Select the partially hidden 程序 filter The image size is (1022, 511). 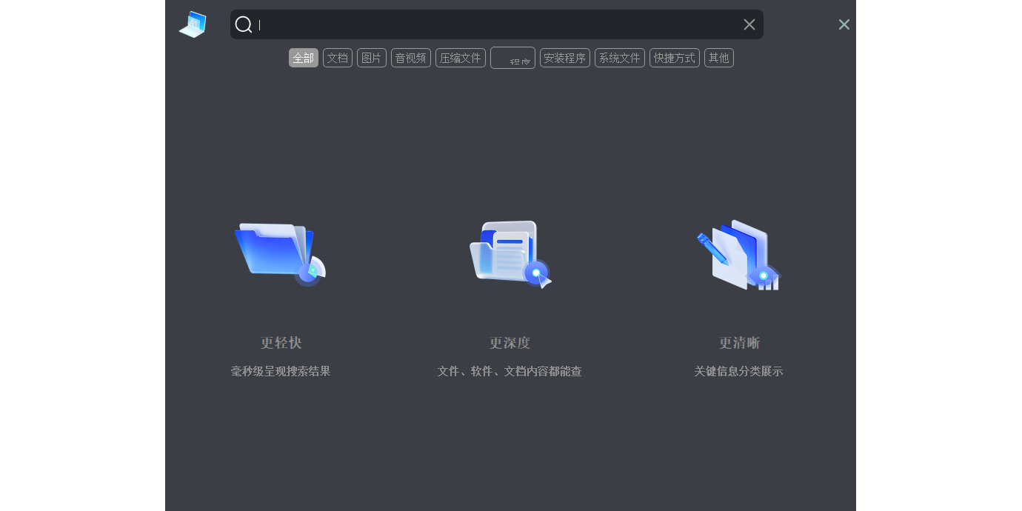[512, 58]
